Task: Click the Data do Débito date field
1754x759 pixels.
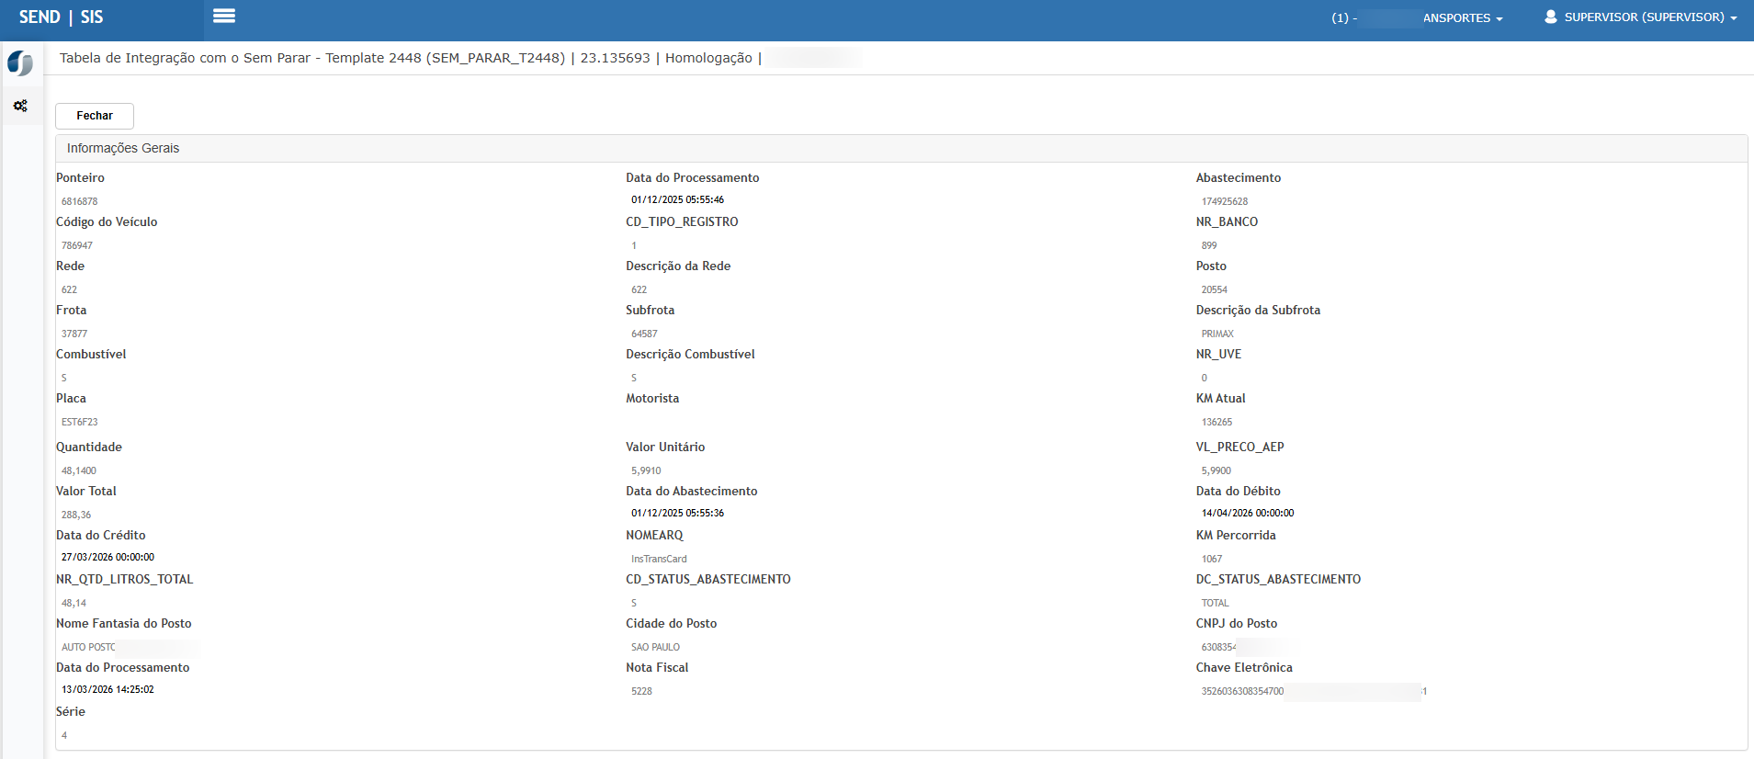Action: (x=1247, y=513)
